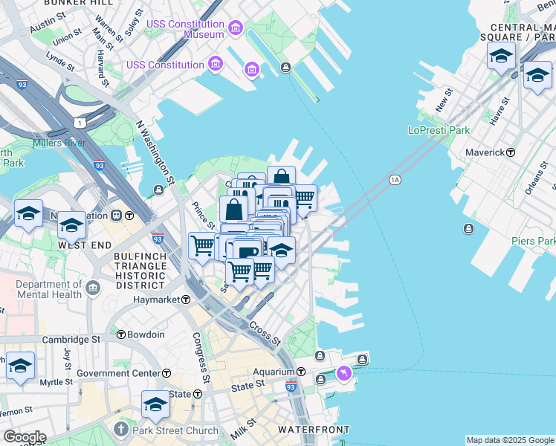556x446 pixels.
Task: Open the school pin above West End label
Action: pos(71,227)
